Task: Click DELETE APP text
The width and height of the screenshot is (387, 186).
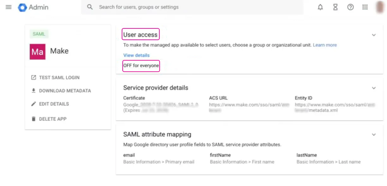Action: tap(52, 119)
